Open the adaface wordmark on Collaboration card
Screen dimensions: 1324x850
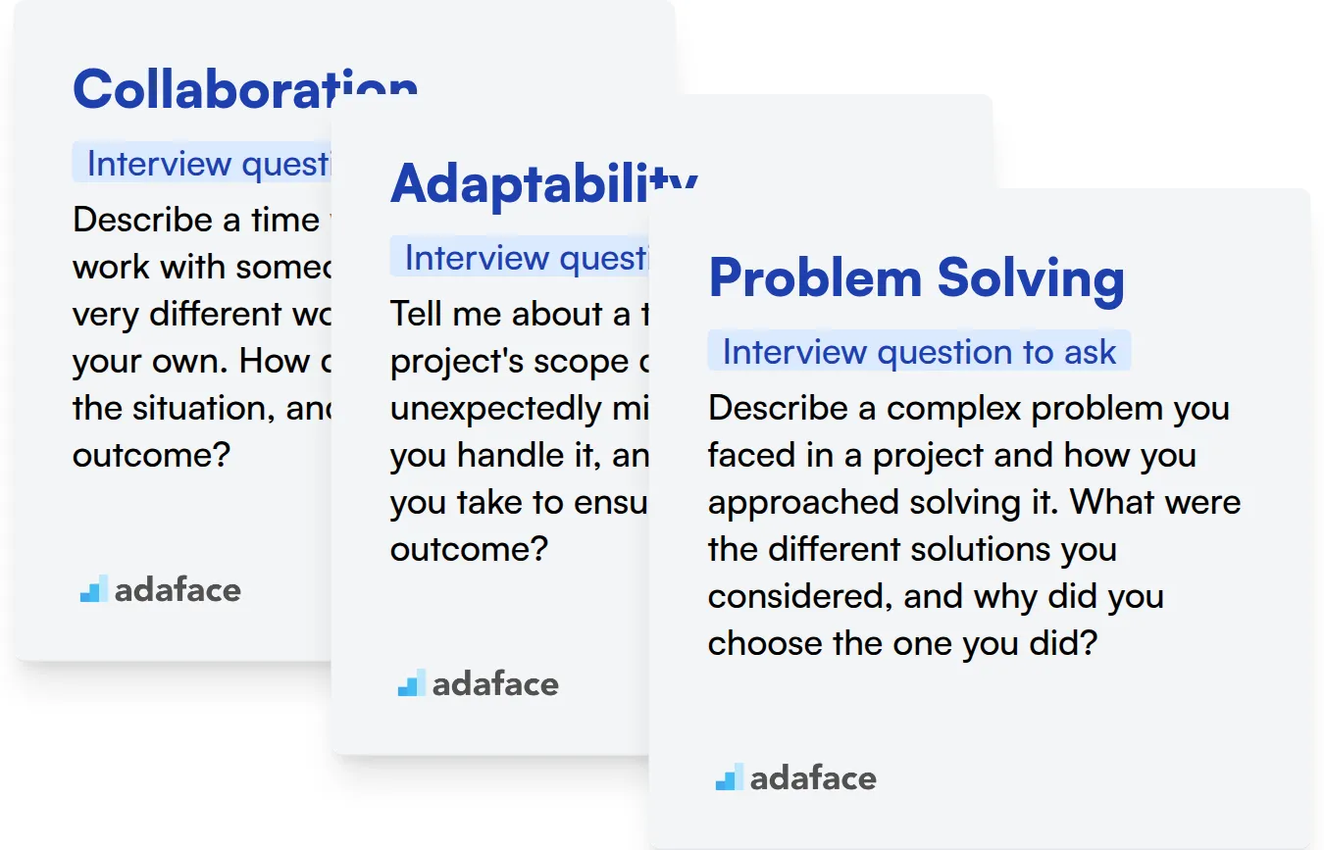178,590
